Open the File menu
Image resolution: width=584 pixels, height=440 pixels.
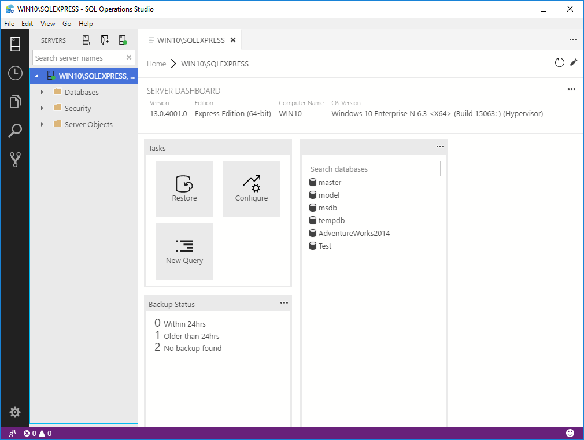(x=9, y=24)
